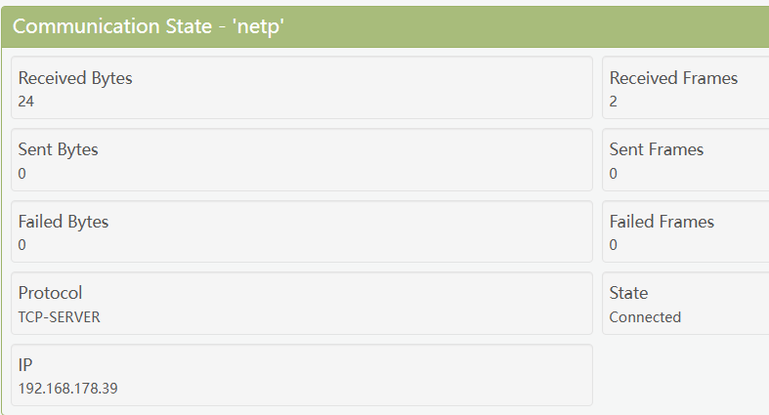Click the TCP-SERVER protocol value
This screenshot has width=769, height=415.
pos(60,316)
